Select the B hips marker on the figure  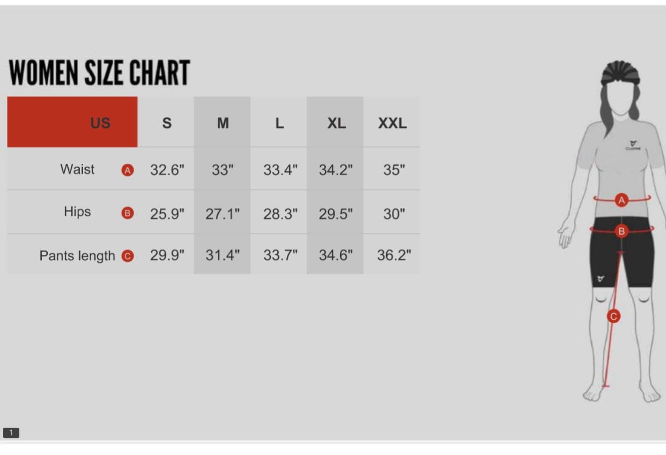(x=621, y=231)
